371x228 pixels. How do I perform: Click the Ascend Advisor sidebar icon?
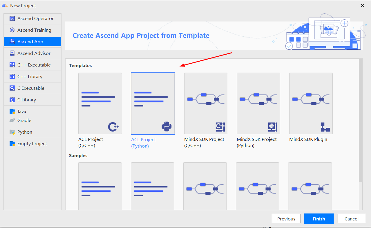[x=12, y=53]
